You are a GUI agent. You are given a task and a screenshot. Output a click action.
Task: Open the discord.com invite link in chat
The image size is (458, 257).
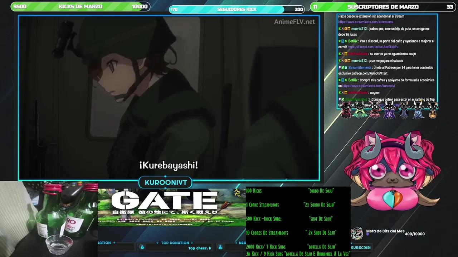(373, 47)
